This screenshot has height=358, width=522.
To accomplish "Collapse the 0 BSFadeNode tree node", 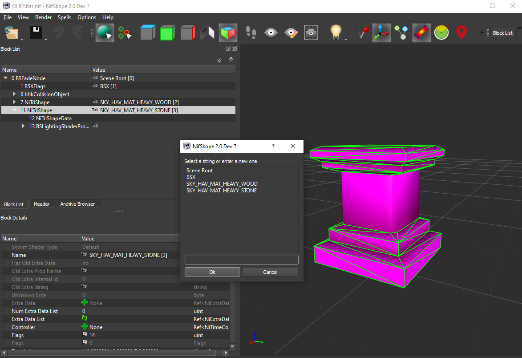I will tap(4, 77).
